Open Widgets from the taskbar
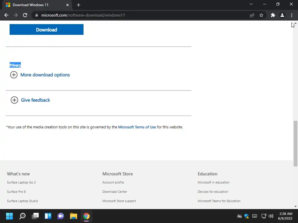 [x=48, y=216]
